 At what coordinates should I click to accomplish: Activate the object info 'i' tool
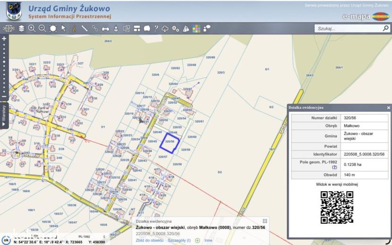74,29
